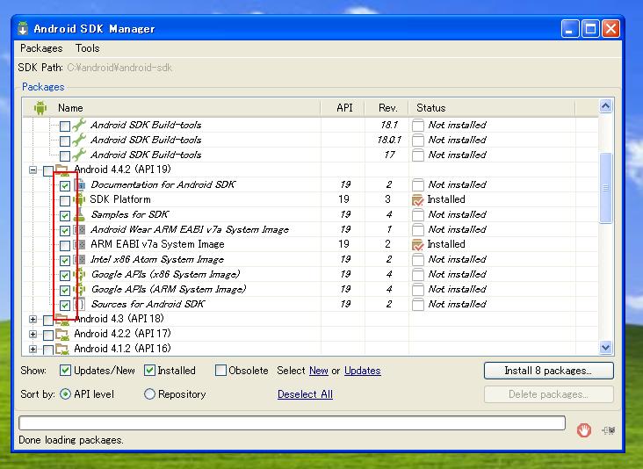Open the Packages menu
The height and width of the screenshot is (469, 643).
coord(41,48)
